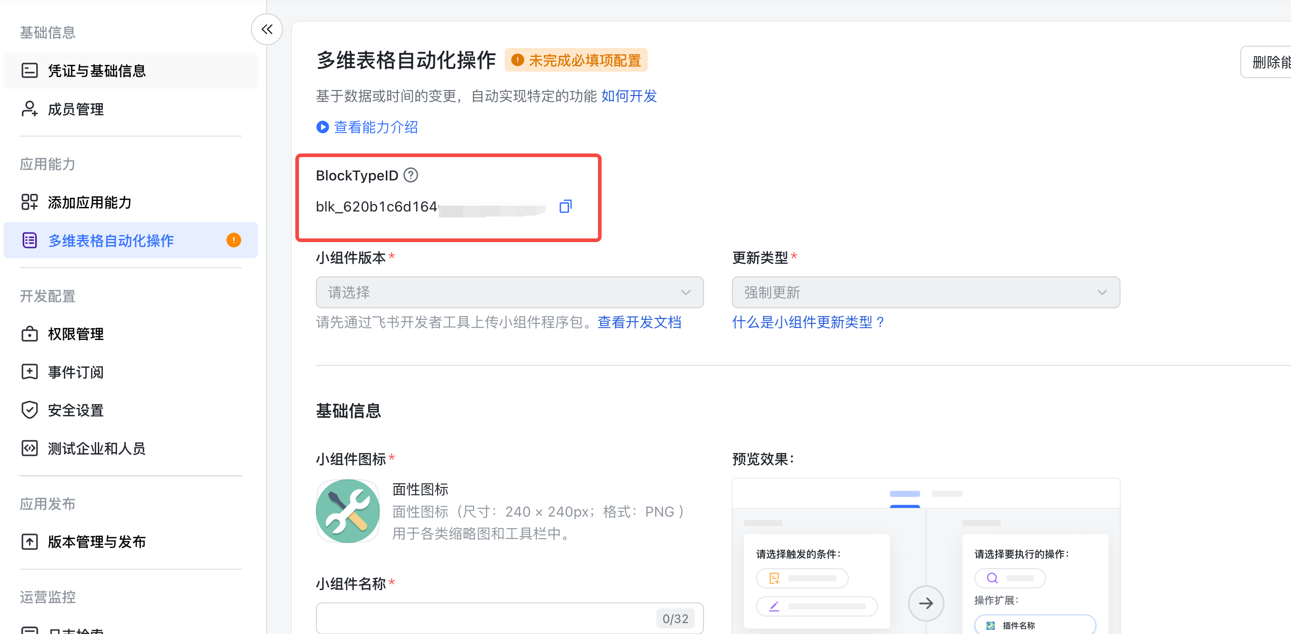
Task: Switch to 版本管理与发布 section
Action: coord(96,541)
